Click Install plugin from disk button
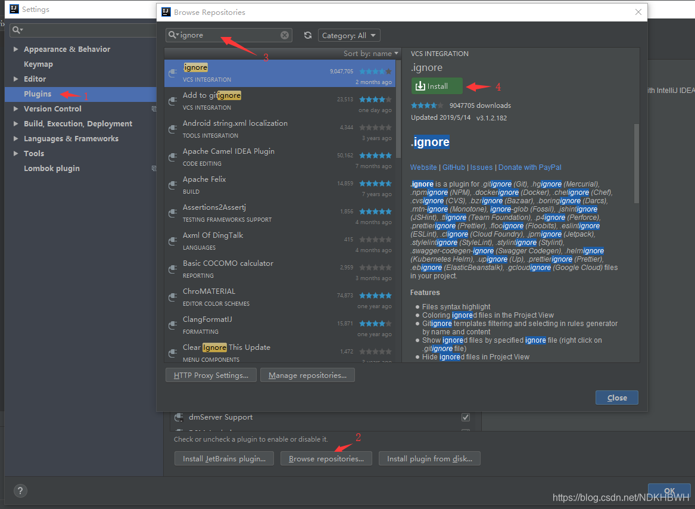 (429, 458)
